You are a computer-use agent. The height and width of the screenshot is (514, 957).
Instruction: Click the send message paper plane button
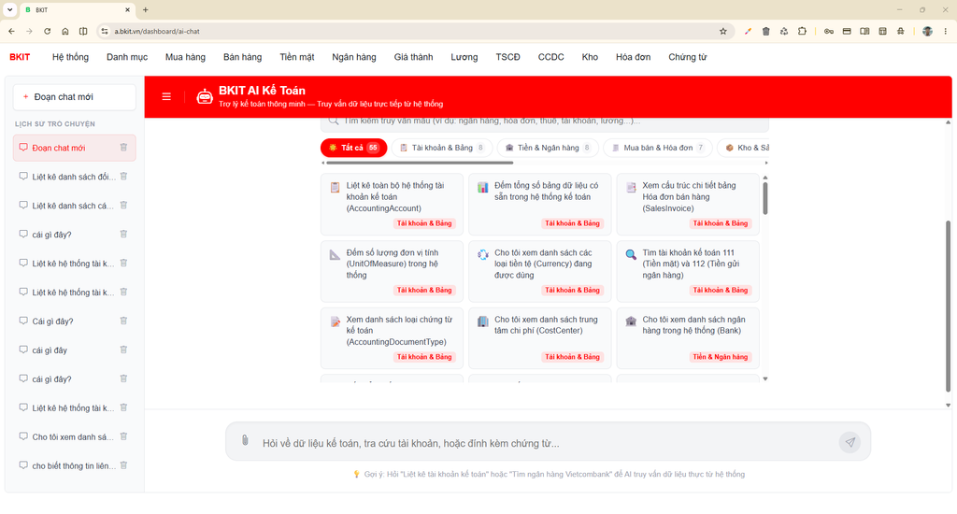(x=850, y=442)
